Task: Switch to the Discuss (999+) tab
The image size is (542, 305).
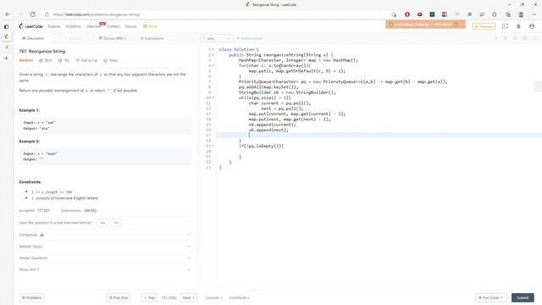Action: [x=113, y=38]
